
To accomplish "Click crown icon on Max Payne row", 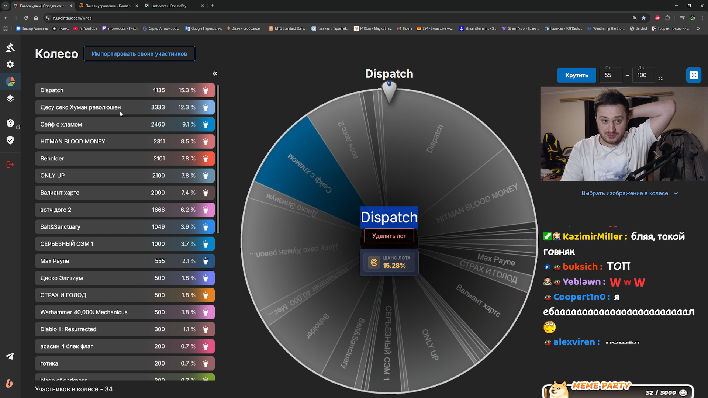I will [x=206, y=261].
